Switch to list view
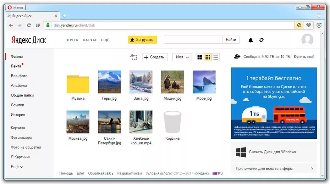Screen dimensions: 330x184 [x=216, y=57]
